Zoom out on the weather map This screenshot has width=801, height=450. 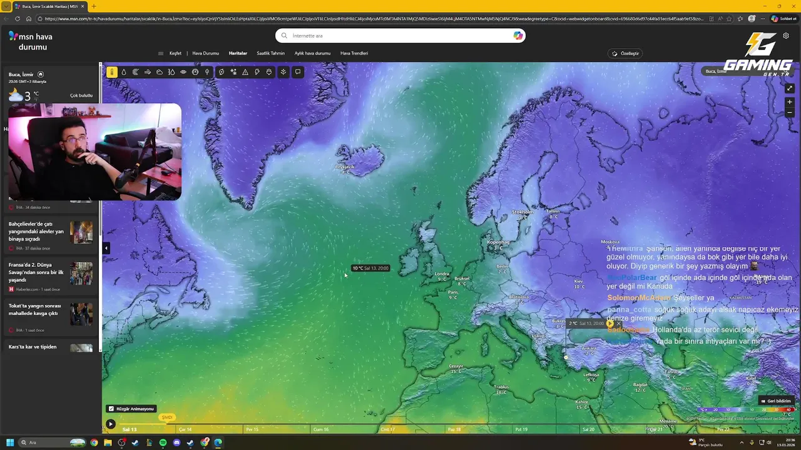[790, 112]
